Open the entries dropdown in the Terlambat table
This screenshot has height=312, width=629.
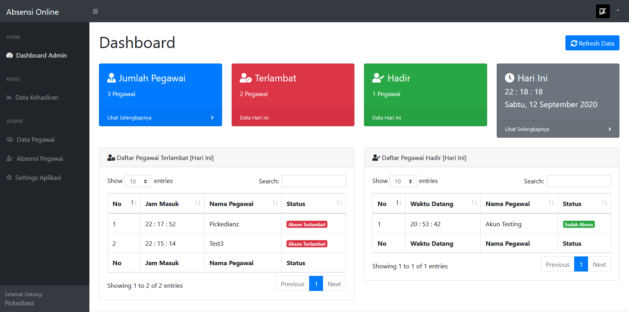click(x=138, y=181)
